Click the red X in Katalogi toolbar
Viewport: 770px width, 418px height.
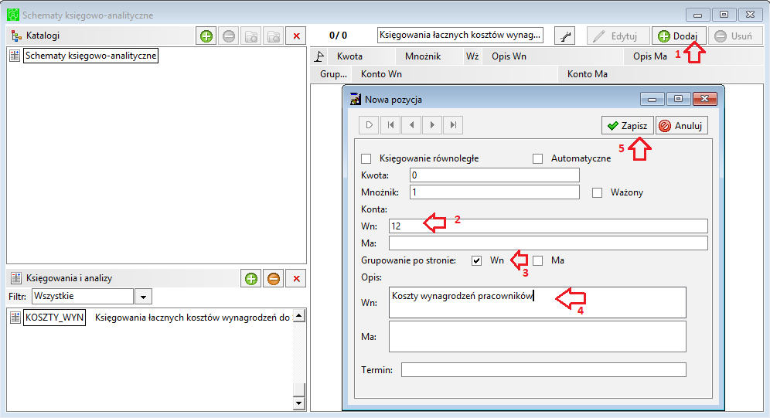click(296, 36)
